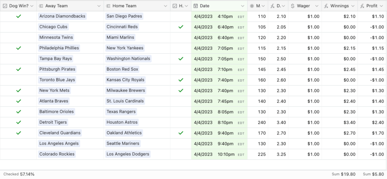Open the Away Team column dropdown arrow

coord(99,6)
